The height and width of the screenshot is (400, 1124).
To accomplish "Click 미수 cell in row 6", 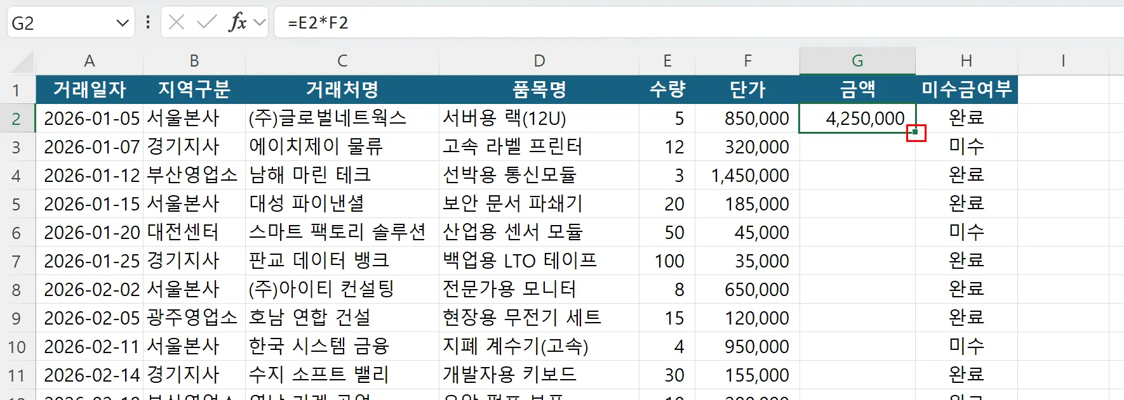I will coord(967,233).
